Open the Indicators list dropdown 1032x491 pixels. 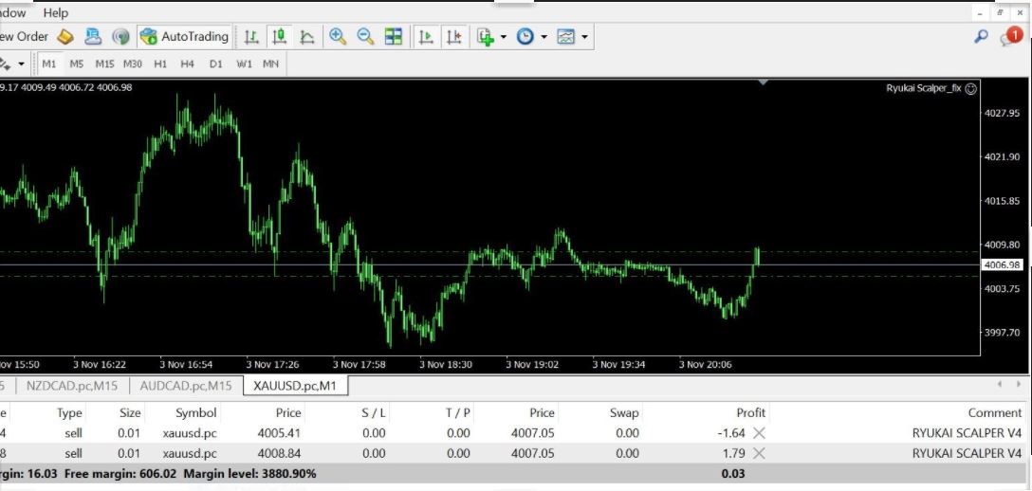(x=492, y=37)
